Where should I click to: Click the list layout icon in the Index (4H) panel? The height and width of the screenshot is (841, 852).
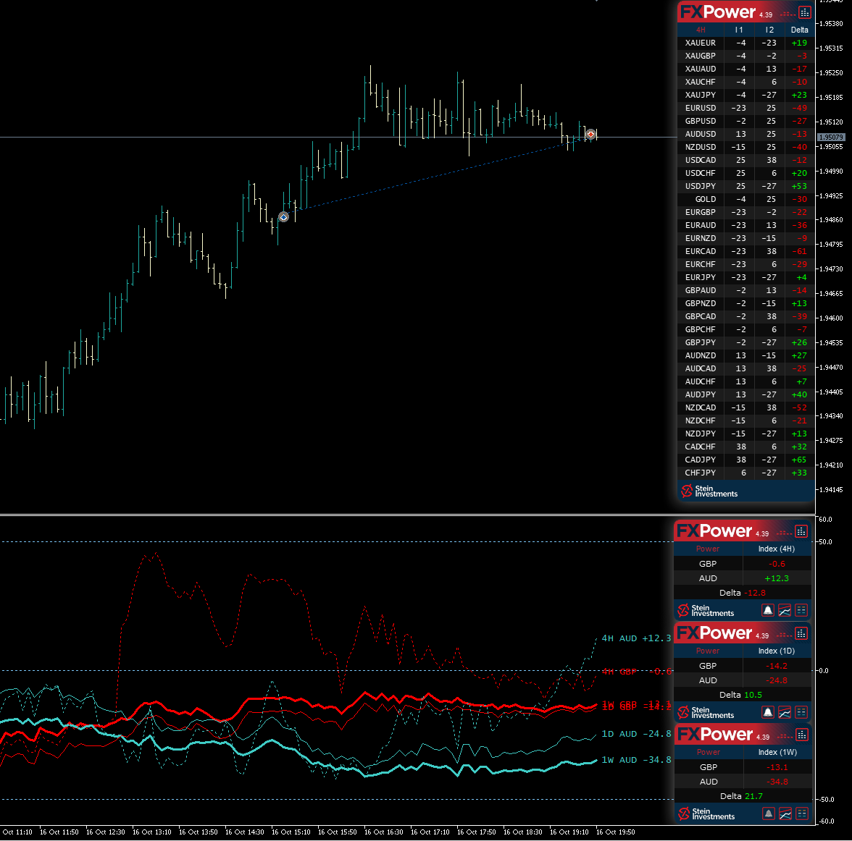(x=801, y=610)
